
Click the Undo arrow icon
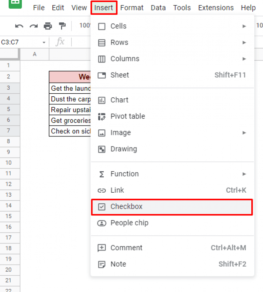point(19,25)
